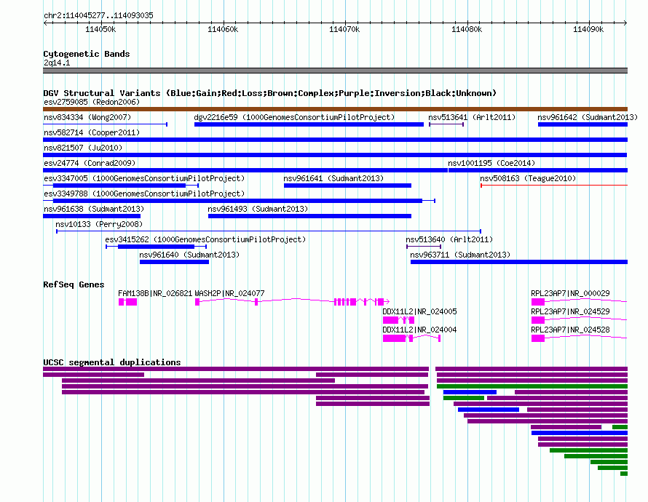Open the WASH2P|NR_024077 gene label
The width and height of the screenshot is (648, 502).
tap(229, 293)
